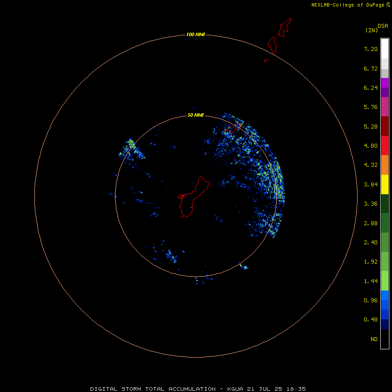Click the 100 NMI range ring label
This screenshot has width=392, height=392.
pos(196,34)
